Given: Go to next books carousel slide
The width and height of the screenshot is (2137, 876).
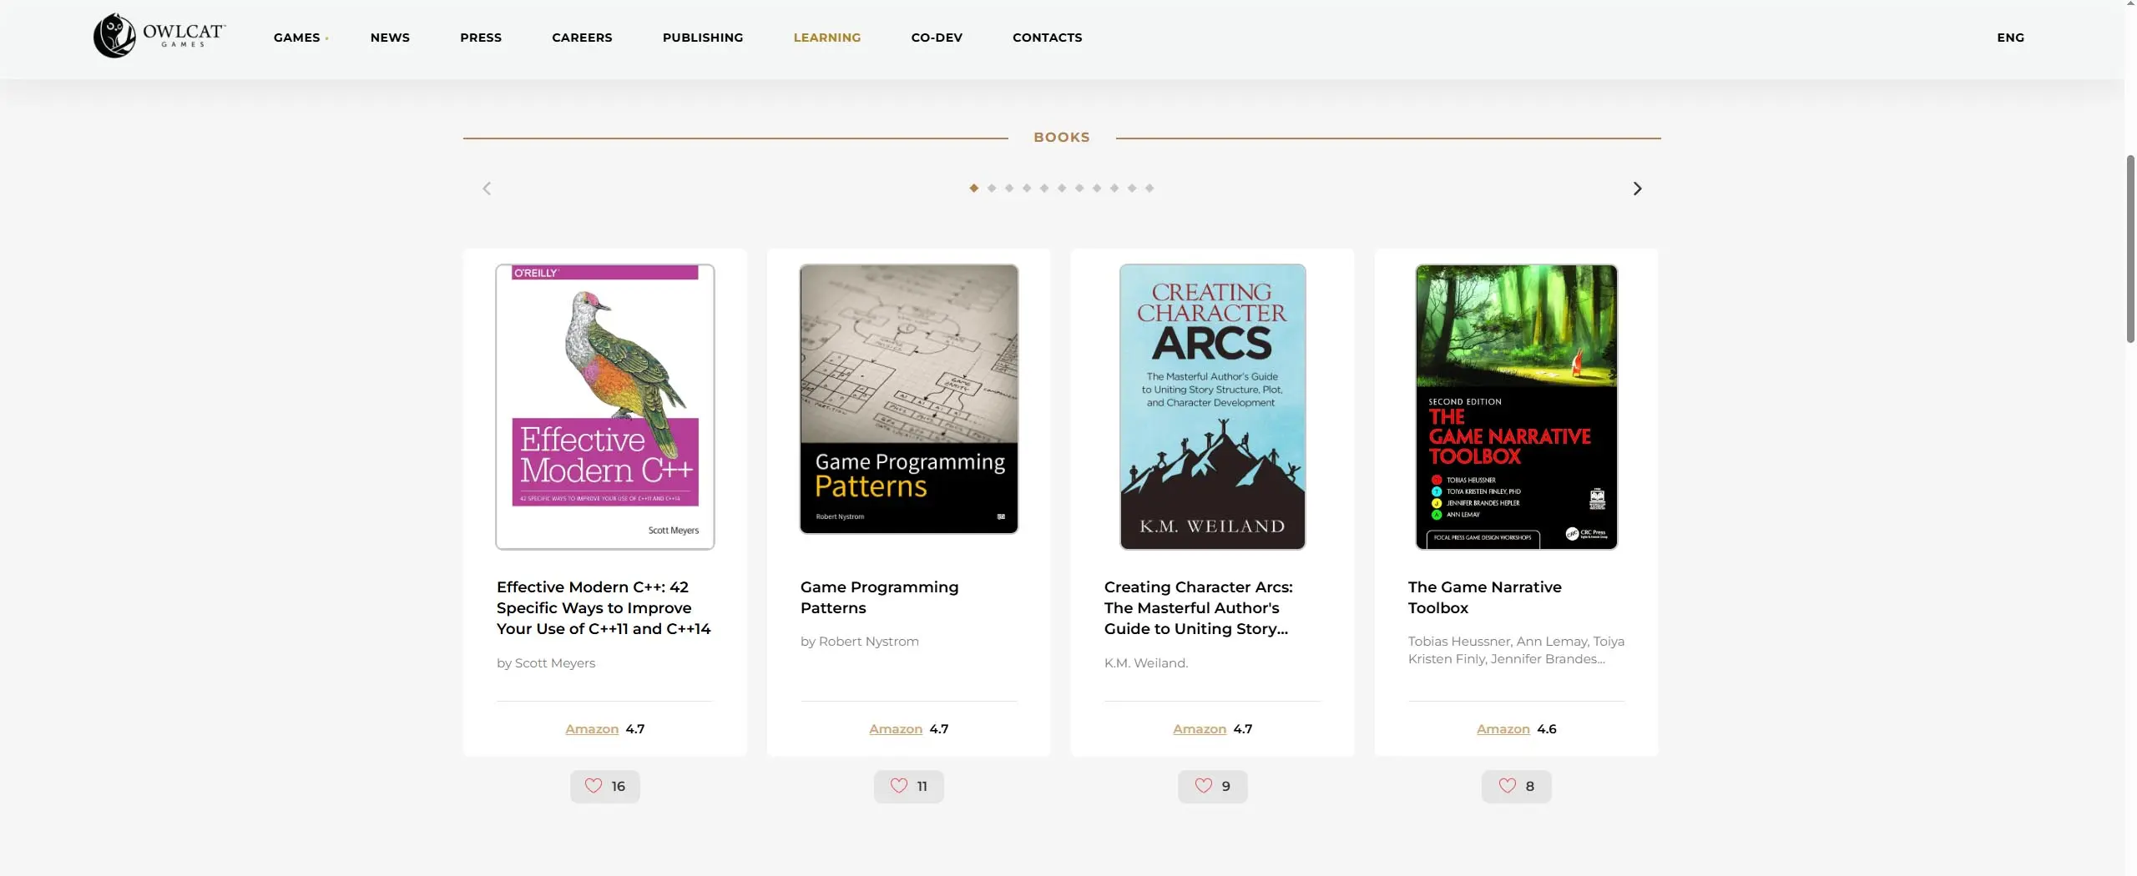Looking at the screenshot, I should 1636,189.
